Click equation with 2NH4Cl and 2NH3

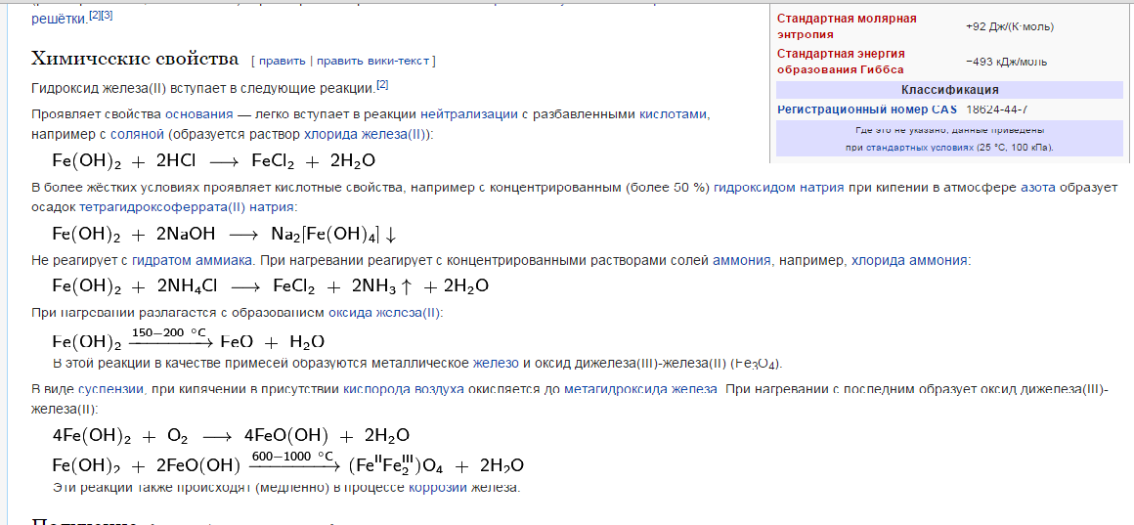coord(270,286)
